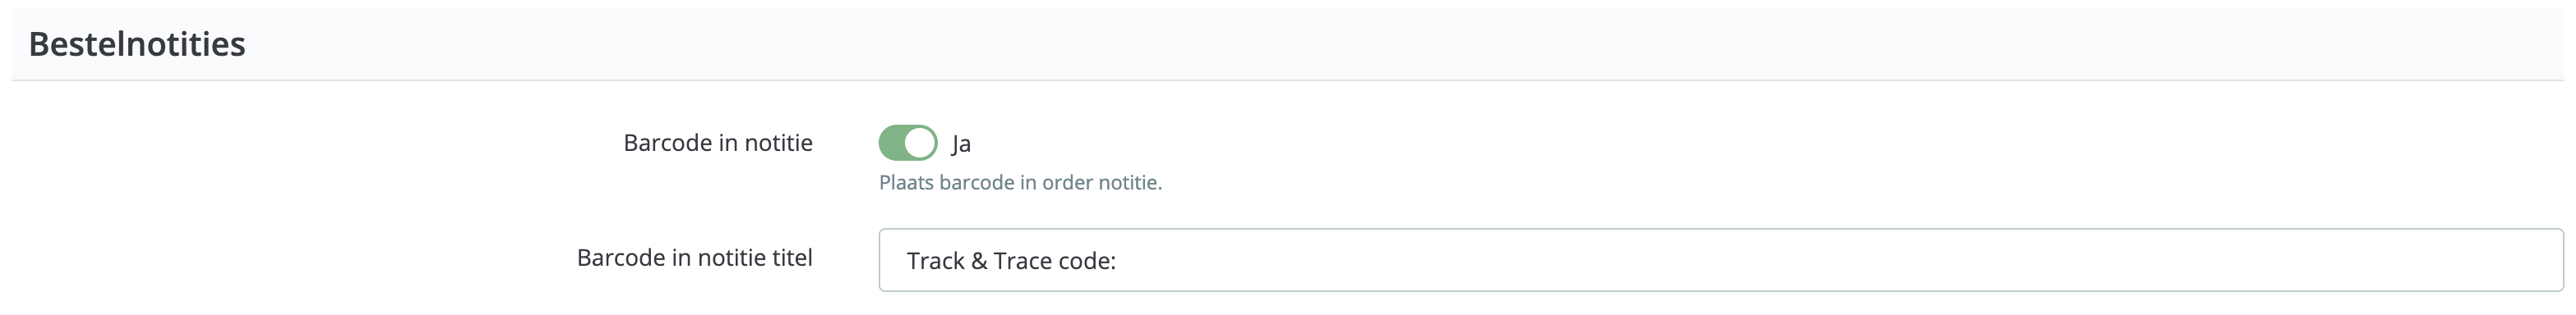Click the Plaats barcode in order notitie hint
Image resolution: width=2576 pixels, height=315 pixels.
pos(1020,182)
